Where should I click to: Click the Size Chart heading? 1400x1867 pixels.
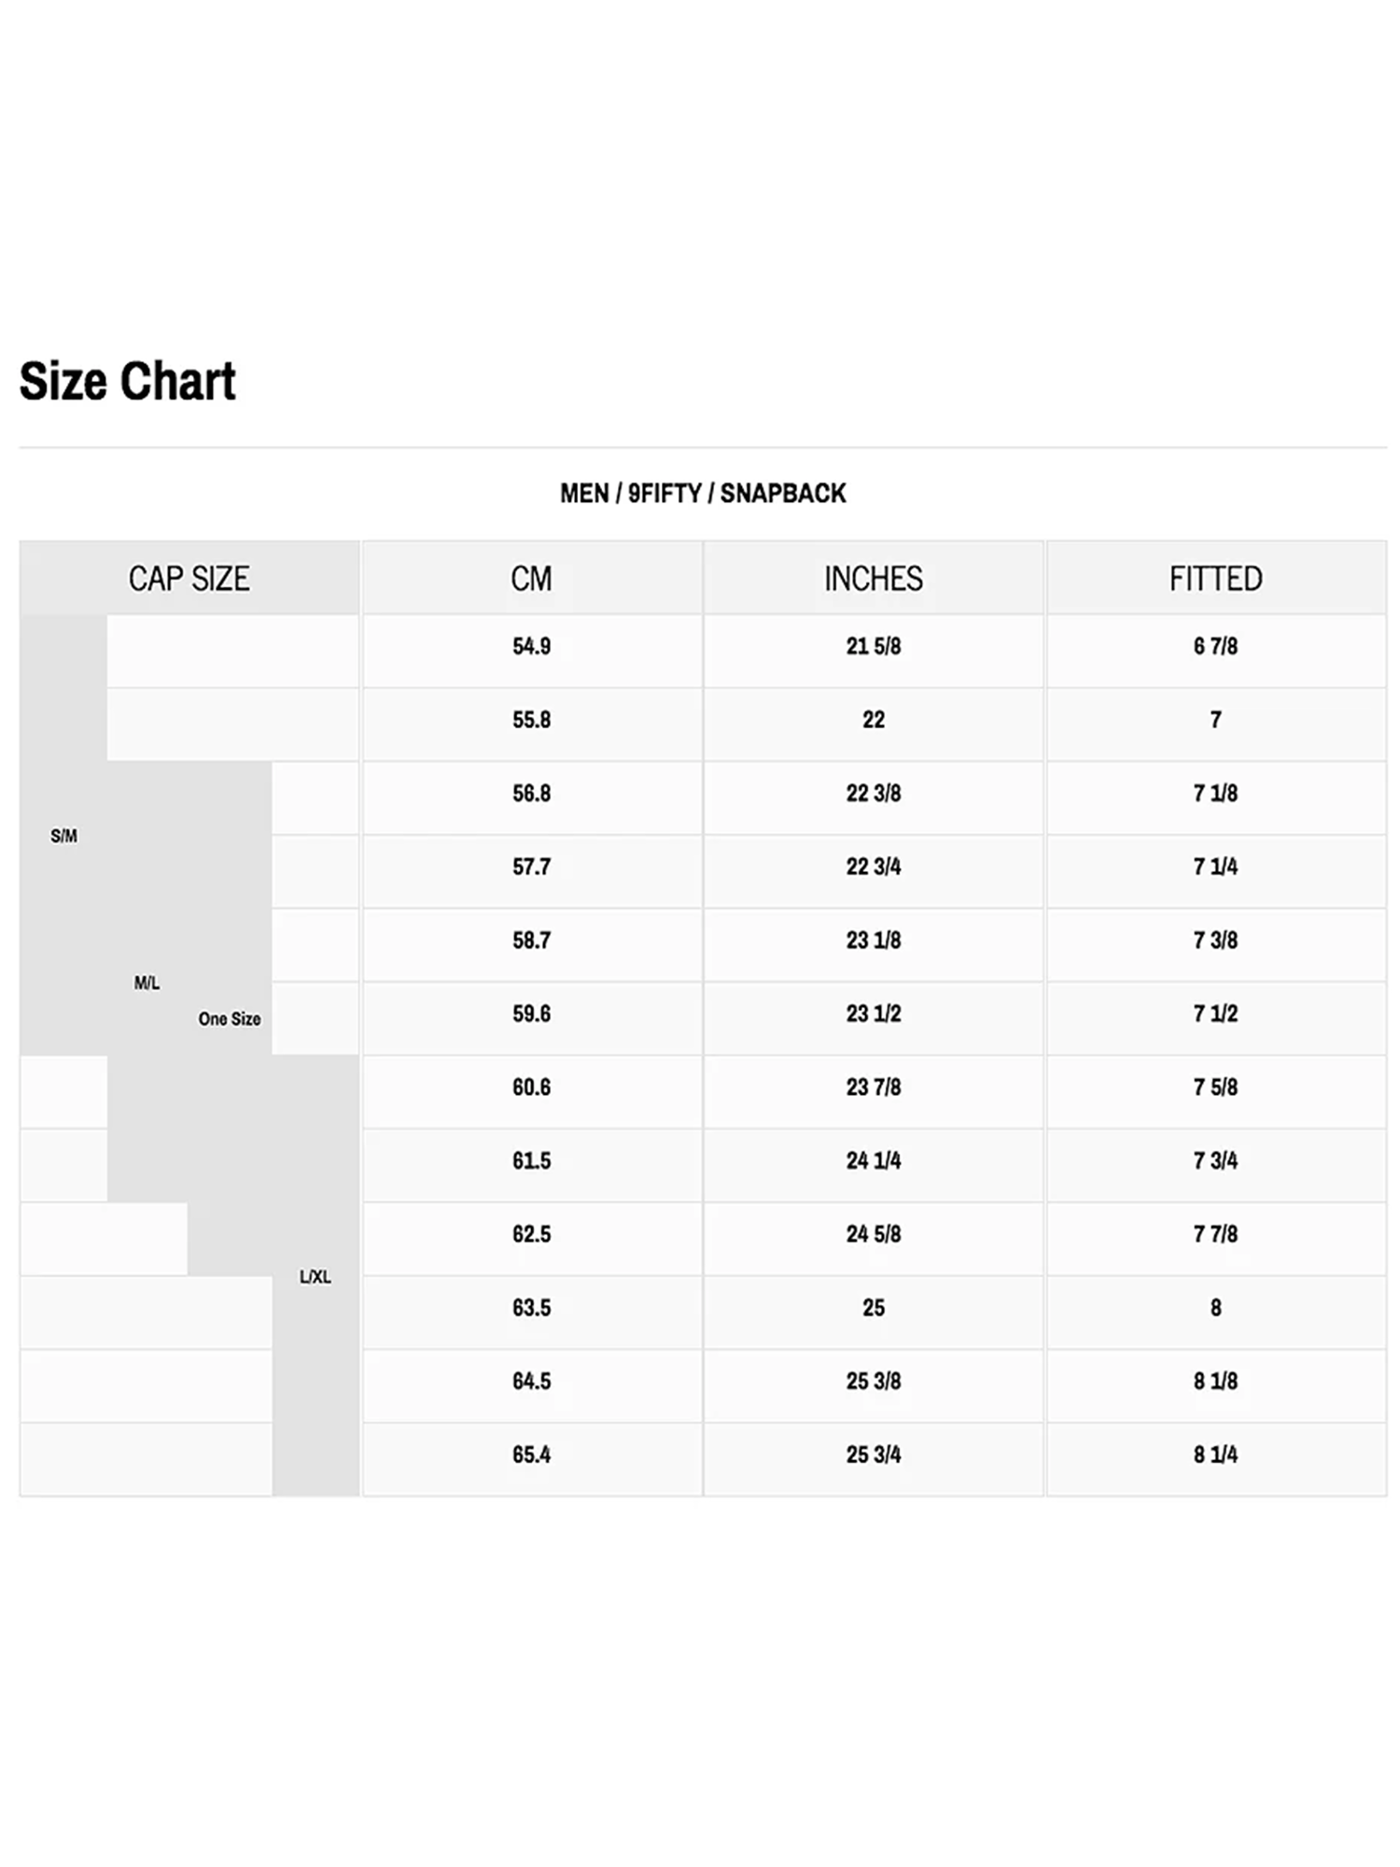tap(128, 382)
